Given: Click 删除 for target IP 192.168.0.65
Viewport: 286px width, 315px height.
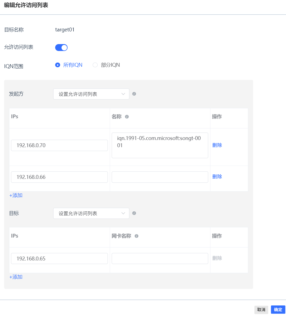Looking at the screenshot, I should click(217, 258).
